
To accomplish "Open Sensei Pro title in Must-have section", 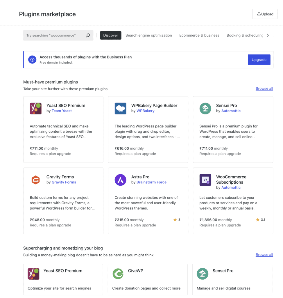I will pyautogui.click(x=226, y=105).
